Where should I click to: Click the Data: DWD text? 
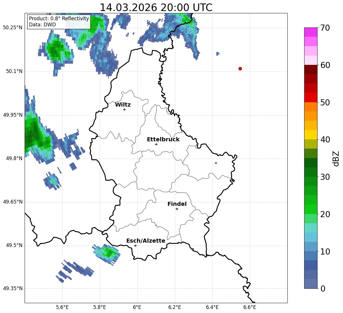(x=42, y=25)
